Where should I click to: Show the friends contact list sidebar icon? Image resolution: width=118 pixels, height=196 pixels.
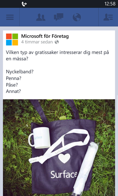coord(108,17)
